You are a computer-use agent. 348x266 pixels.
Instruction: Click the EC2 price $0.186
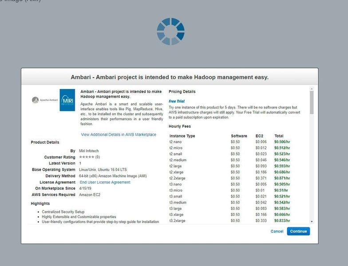pyautogui.click(x=261, y=172)
